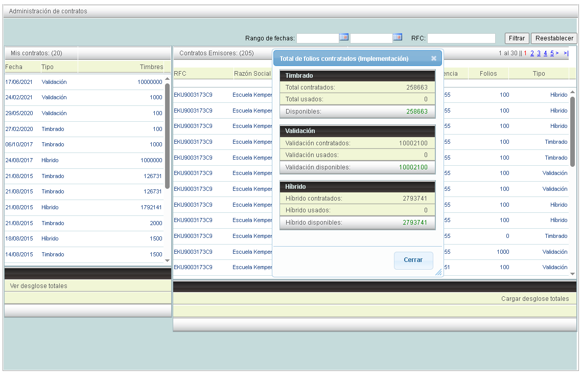
Task: Close the Total de folios contratados dialog
Action: (x=434, y=58)
